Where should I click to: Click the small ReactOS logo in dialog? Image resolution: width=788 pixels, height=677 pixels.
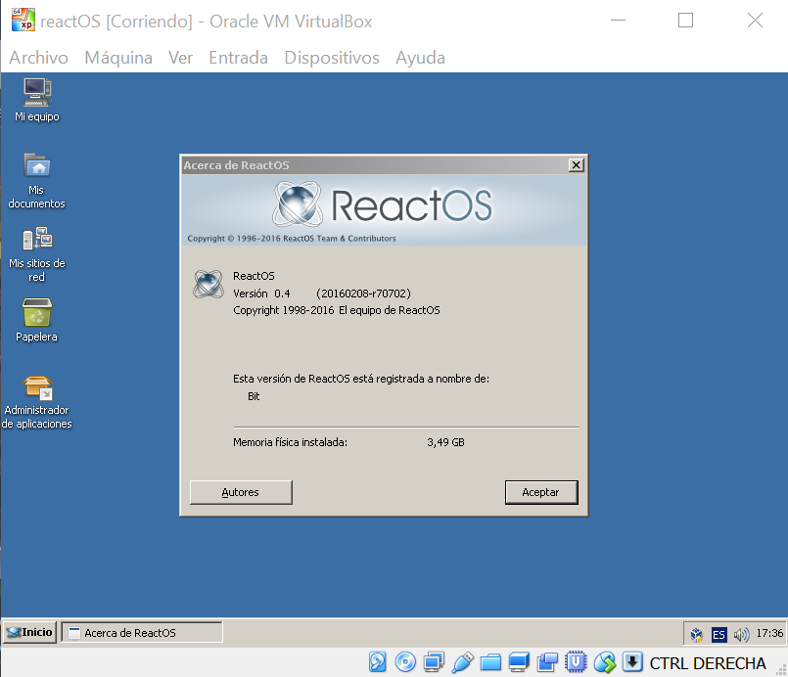pyautogui.click(x=209, y=284)
